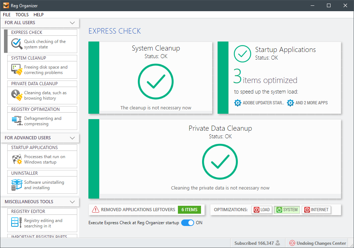Click the Uninstaller box and trash icon
This screenshot has height=248, width=354.
click(17, 185)
